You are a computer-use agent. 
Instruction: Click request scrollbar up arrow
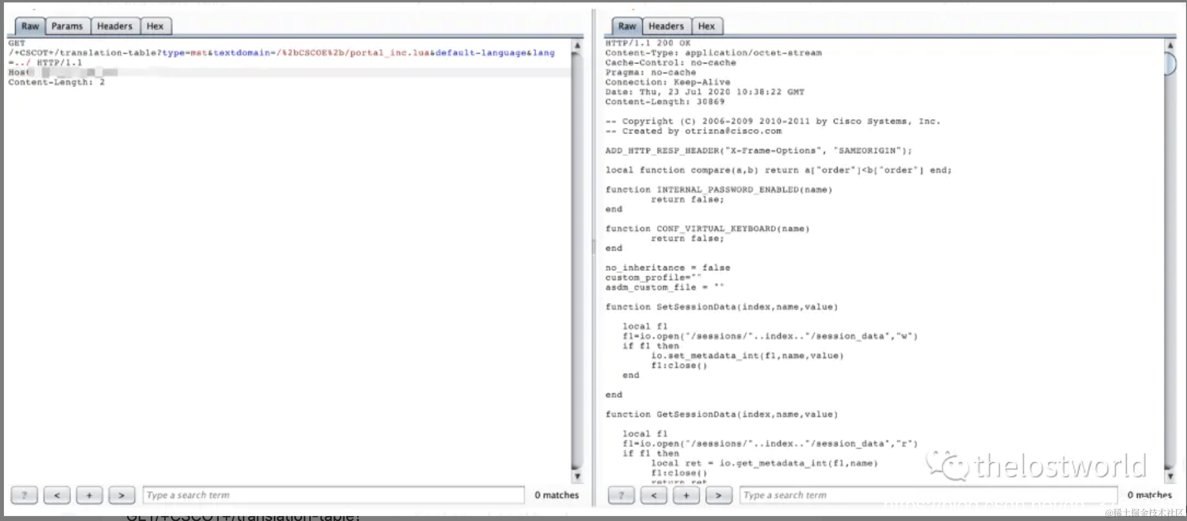(x=577, y=45)
